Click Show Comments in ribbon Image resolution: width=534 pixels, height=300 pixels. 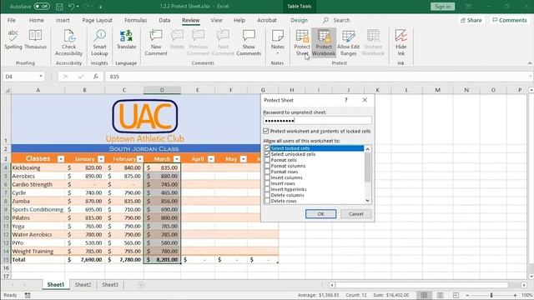(249, 42)
